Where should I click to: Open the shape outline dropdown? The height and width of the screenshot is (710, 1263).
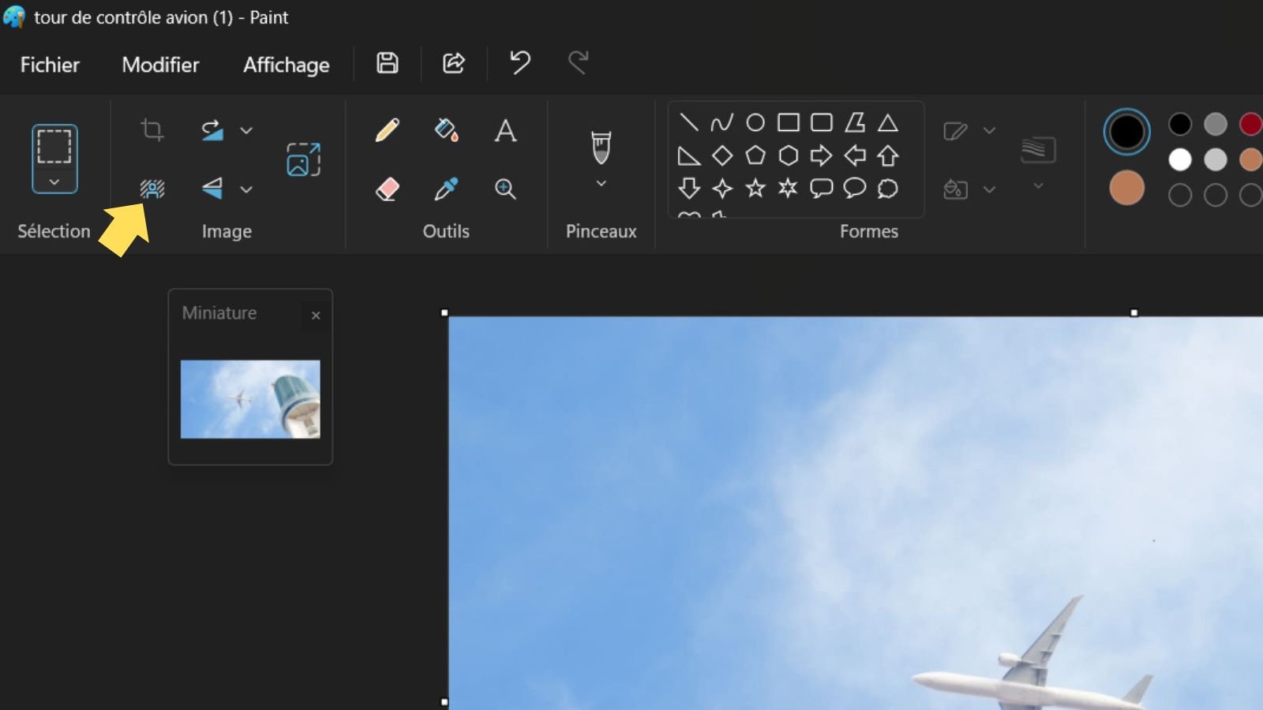coord(989,130)
